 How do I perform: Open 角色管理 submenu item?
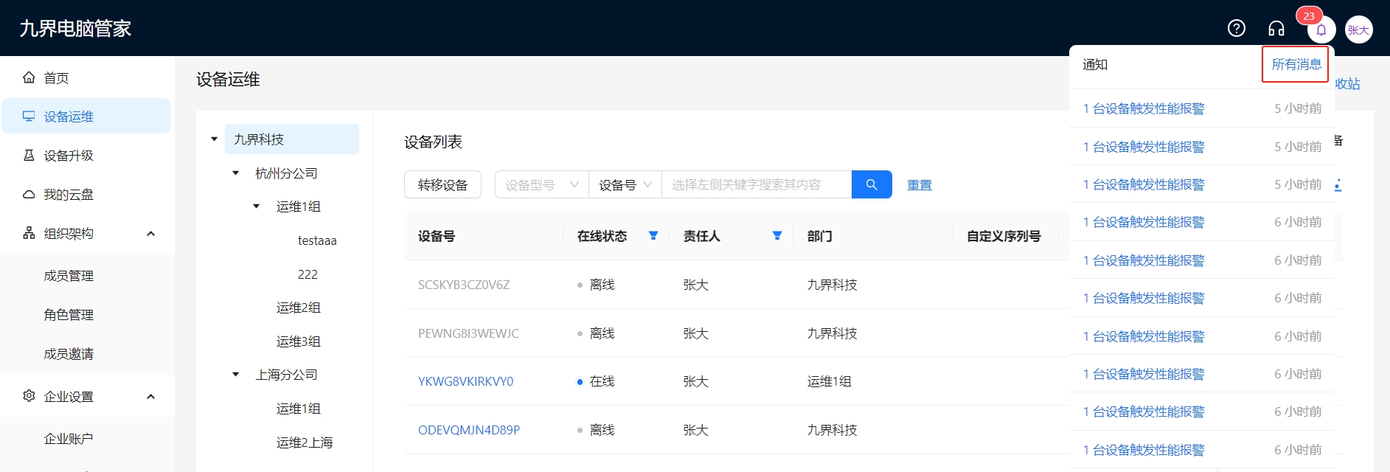coord(69,315)
